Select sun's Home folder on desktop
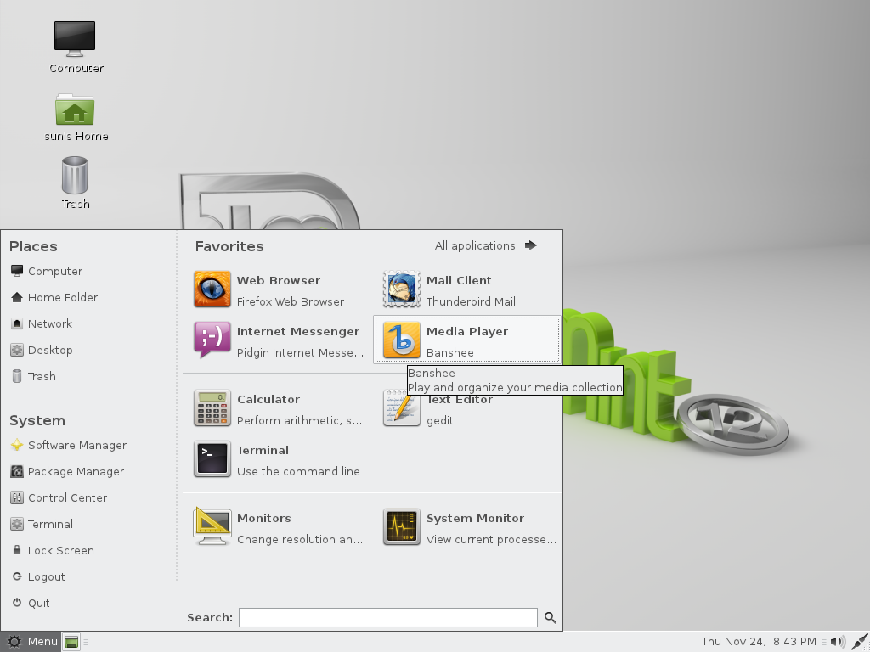Viewport: 870px width, 652px height. (x=75, y=110)
